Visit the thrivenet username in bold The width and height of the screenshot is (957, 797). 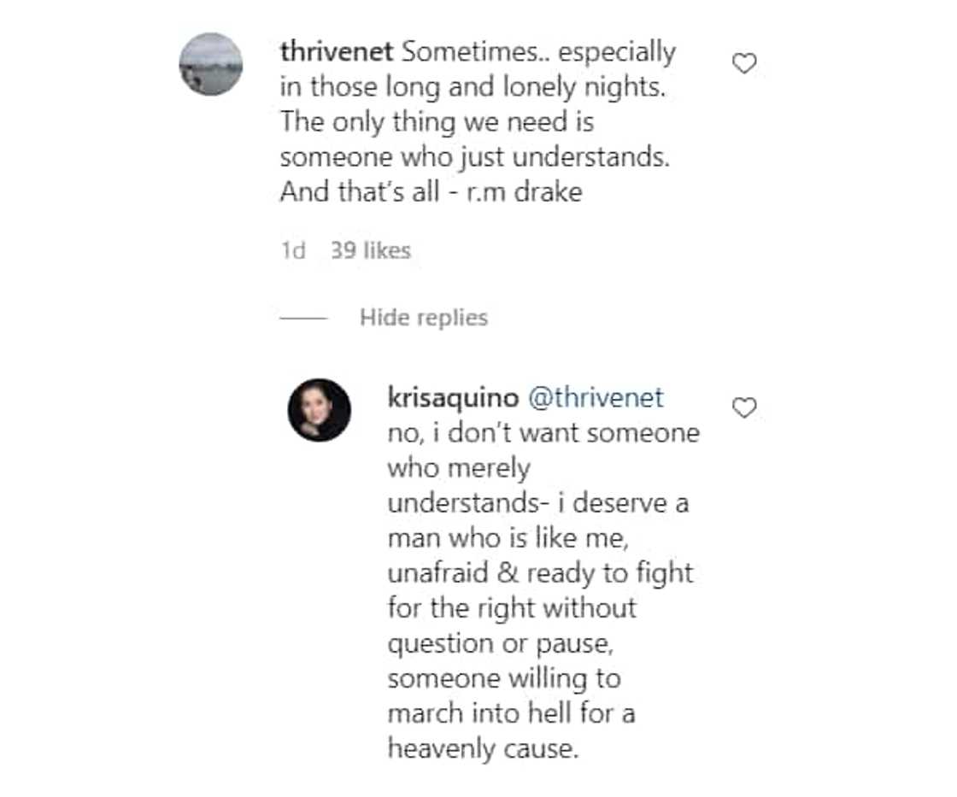point(337,52)
